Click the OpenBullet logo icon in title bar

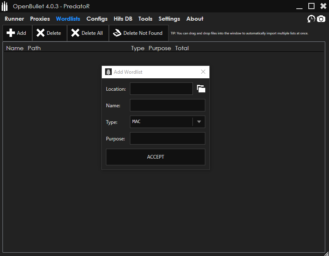[5, 6]
